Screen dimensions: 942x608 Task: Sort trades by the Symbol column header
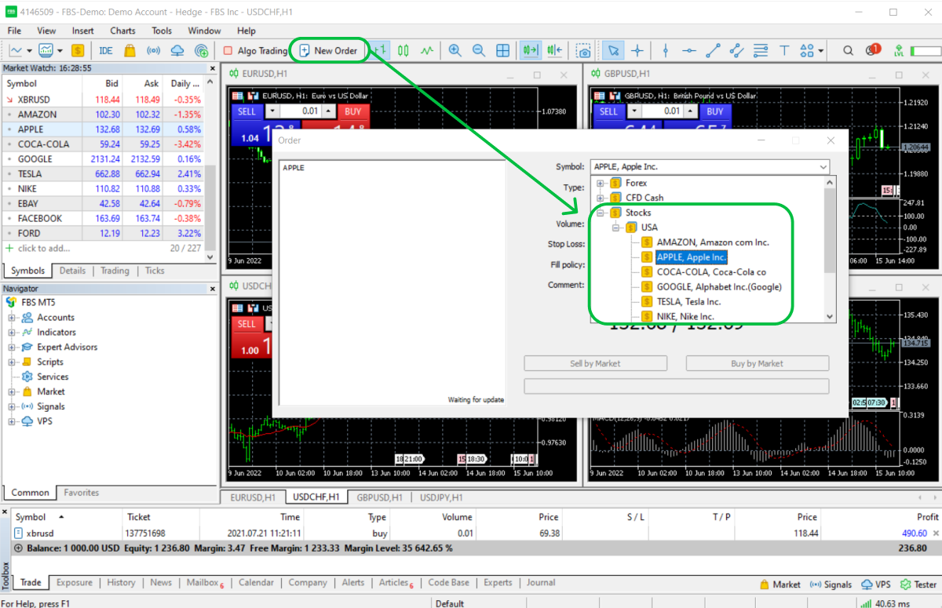[x=41, y=517]
